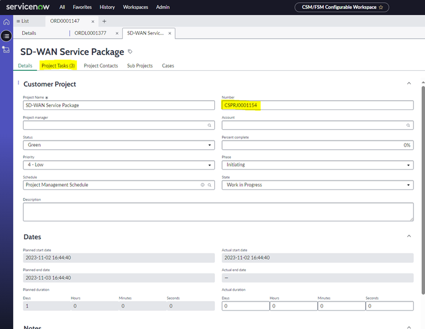Open the Status dropdown showing Green
Viewport: 425px width, 329px height.
click(x=119, y=145)
